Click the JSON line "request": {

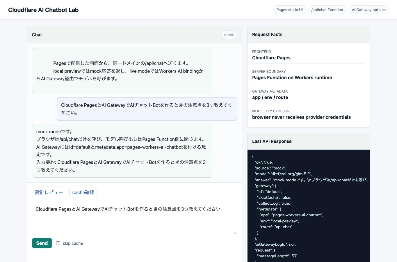point(265,250)
